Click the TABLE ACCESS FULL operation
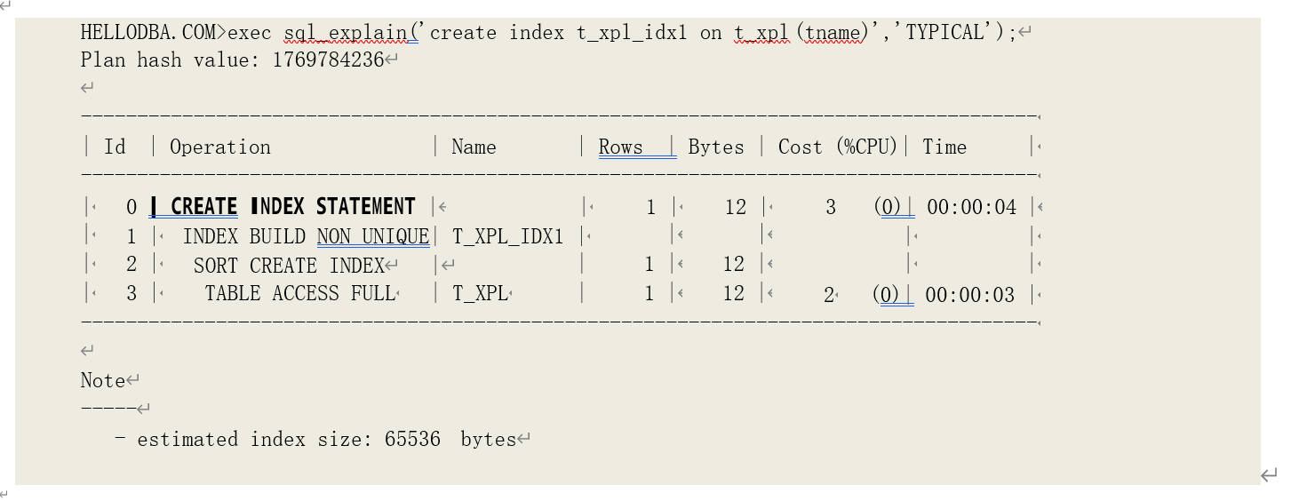This screenshot has height=501, width=1299. coord(299,294)
